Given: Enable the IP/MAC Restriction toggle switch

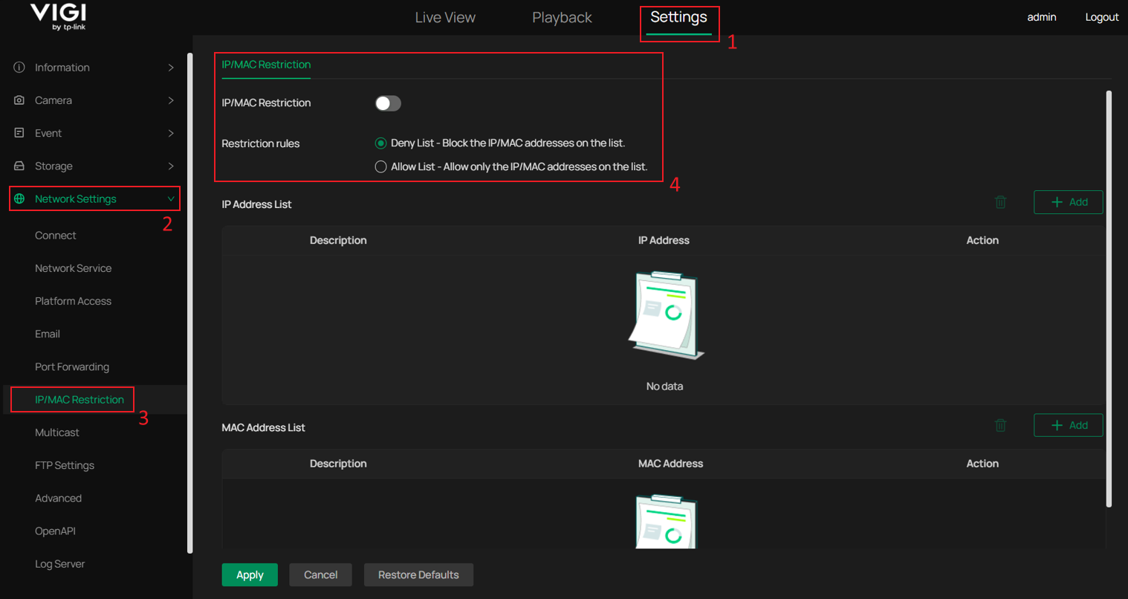Looking at the screenshot, I should pos(388,103).
